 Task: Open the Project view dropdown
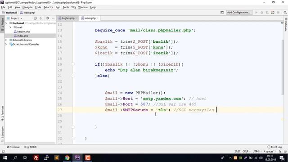click(x=15, y=18)
